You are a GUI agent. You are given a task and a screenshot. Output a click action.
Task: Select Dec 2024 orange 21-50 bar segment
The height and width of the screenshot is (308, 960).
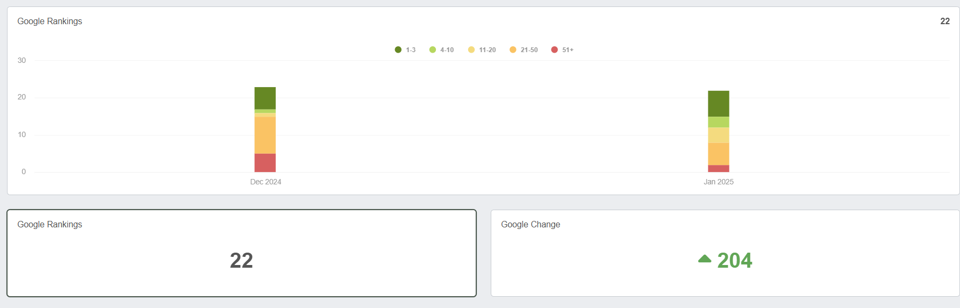click(x=265, y=135)
